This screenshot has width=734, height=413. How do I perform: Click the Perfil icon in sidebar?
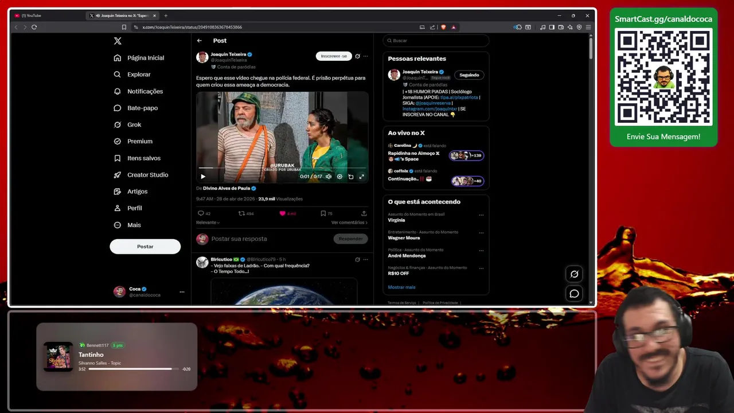coord(118,208)
